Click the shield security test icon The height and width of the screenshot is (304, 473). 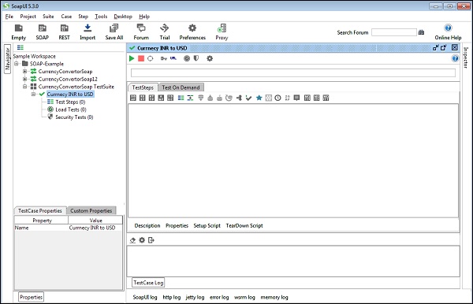pyautogui.click(x=196, y=58)
